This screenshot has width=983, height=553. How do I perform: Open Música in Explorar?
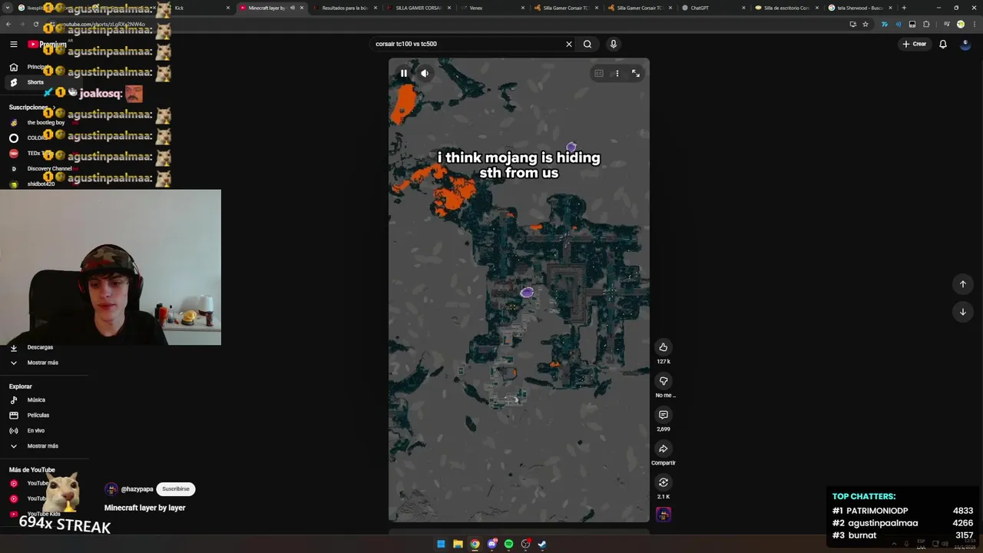click(x=36, y=400)
